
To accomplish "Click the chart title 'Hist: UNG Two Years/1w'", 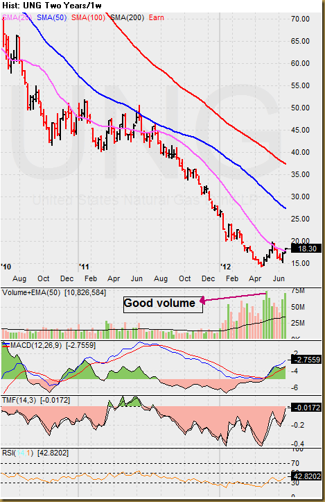I will (x=52, y=6).
